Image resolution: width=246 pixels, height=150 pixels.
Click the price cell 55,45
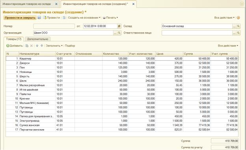(169, 85)
